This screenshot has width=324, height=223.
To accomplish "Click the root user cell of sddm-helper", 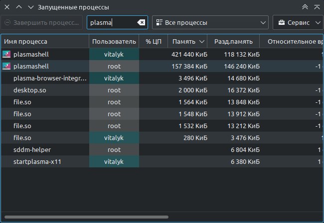I will point(114,149).
